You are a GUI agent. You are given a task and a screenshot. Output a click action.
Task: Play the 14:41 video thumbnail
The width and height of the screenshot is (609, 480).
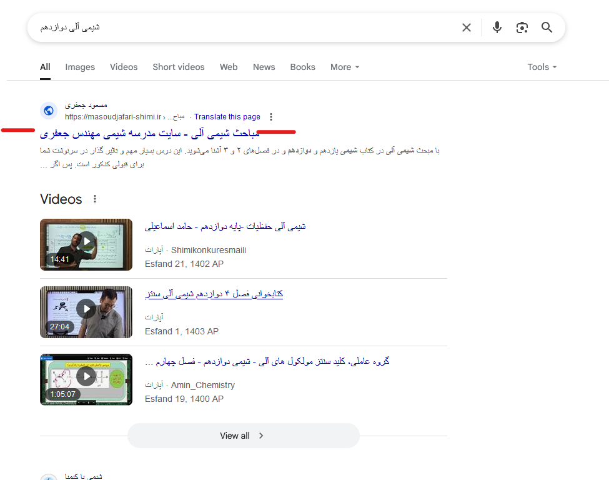tap(86, 244)
